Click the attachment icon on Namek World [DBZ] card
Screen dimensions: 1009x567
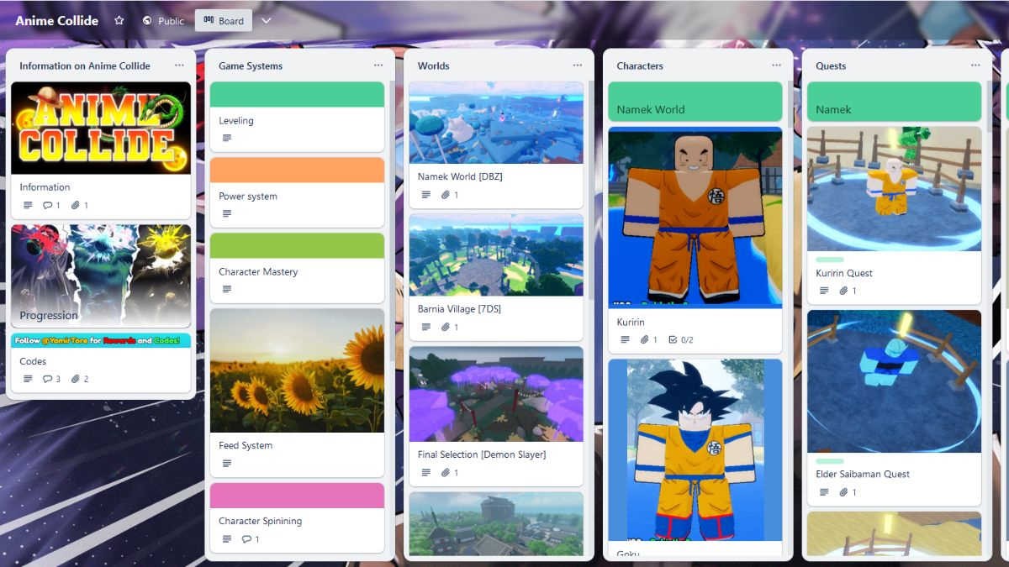pos(446,195)
